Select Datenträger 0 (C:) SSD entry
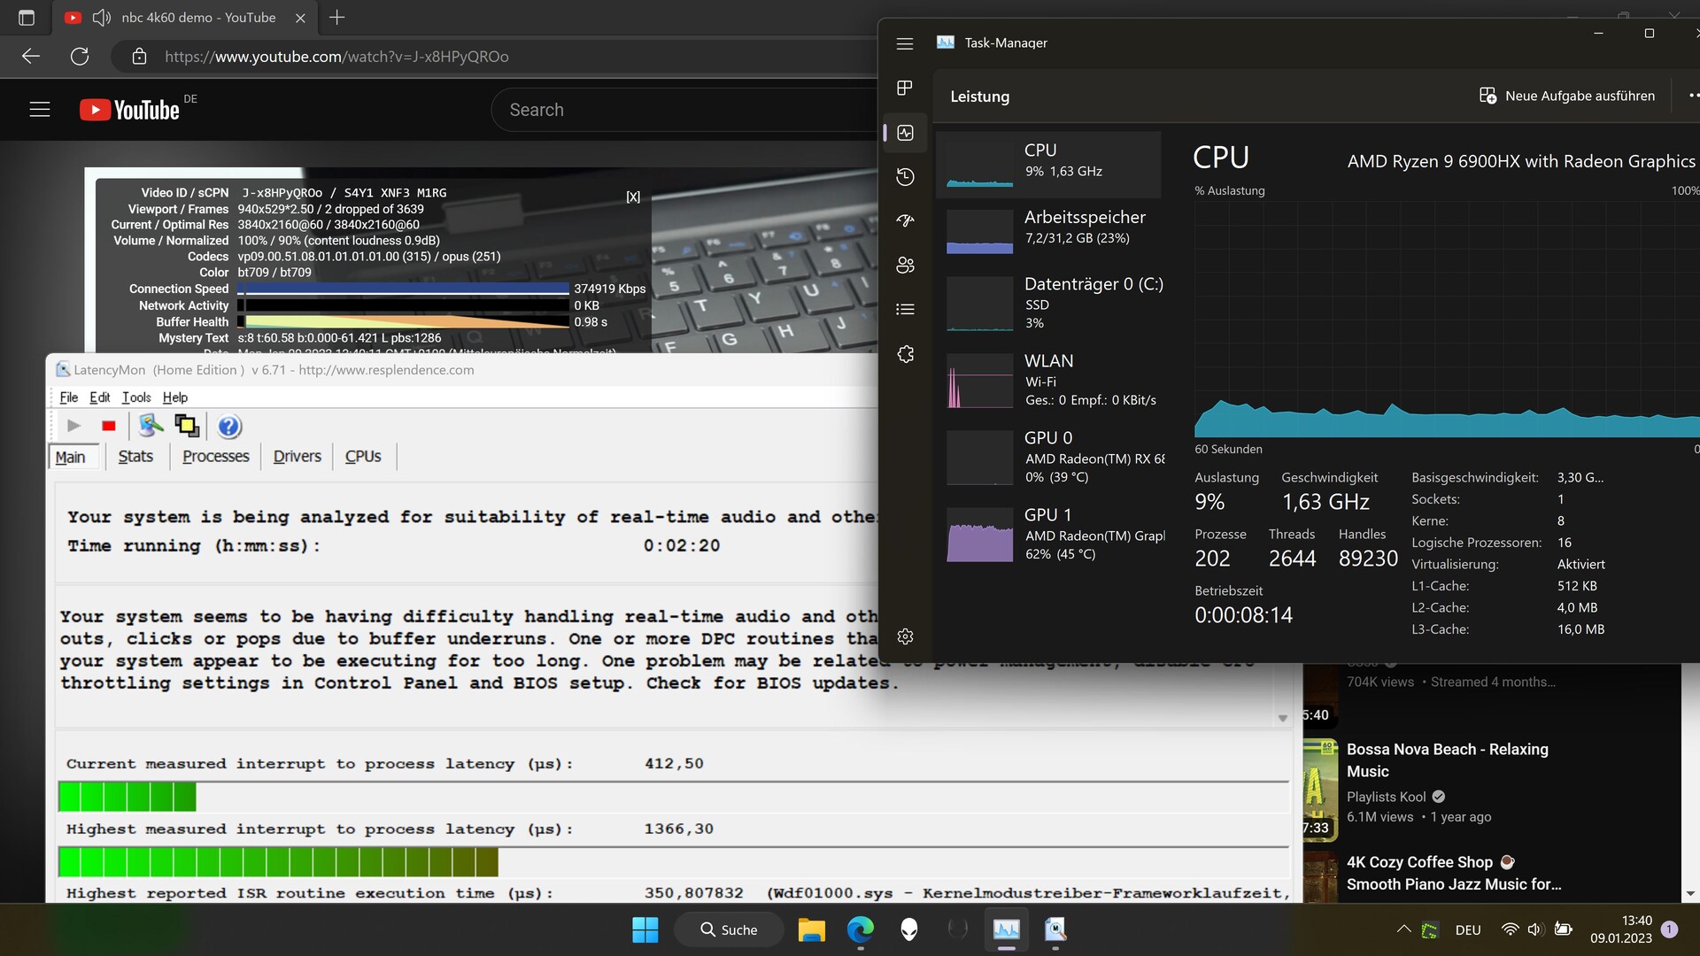This screenshot has width=1700, height=956. [1048, 304]
